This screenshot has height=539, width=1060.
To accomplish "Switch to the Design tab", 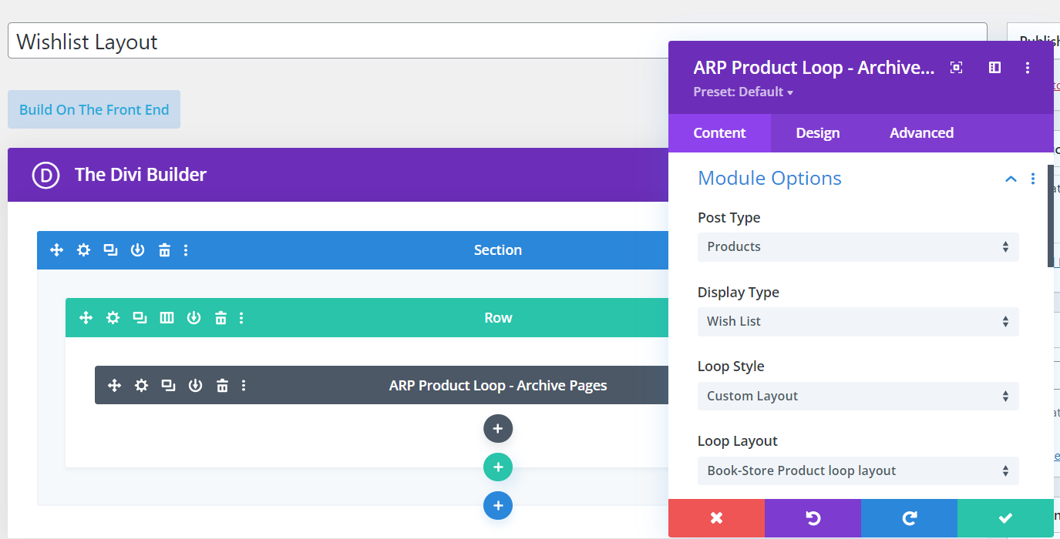I will point(817,133).
